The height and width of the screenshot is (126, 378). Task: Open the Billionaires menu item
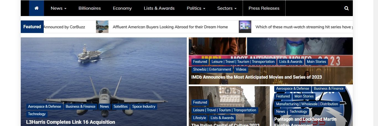90,8
